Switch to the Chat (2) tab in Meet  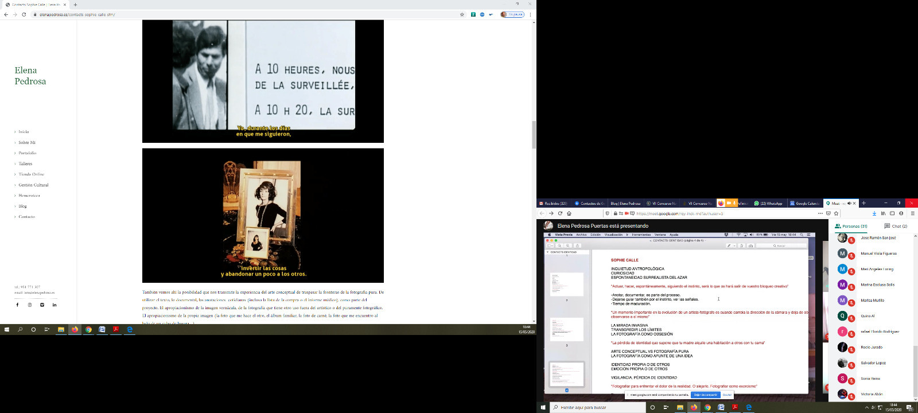[896, 226]
